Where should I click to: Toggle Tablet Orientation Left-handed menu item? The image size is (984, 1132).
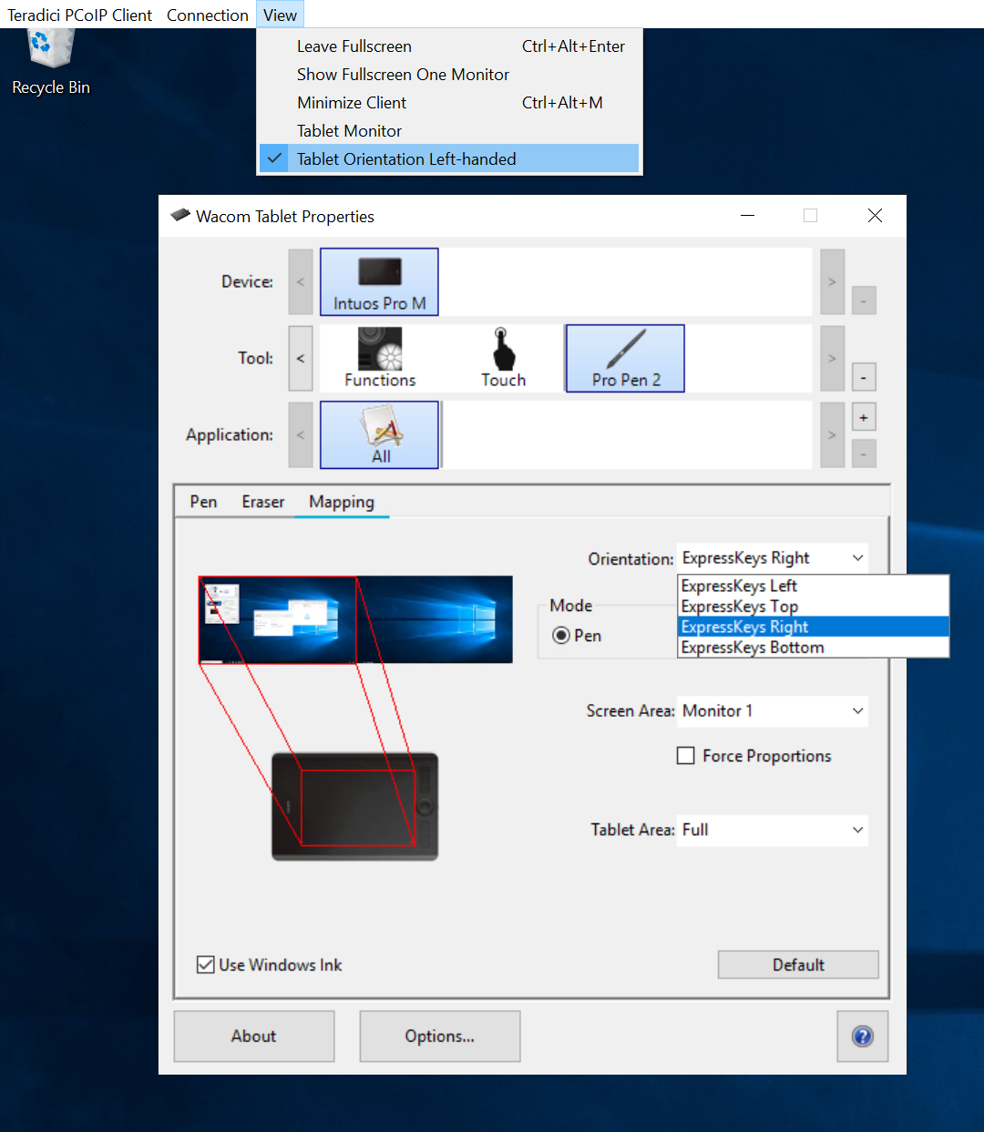(x=449, y=159)
